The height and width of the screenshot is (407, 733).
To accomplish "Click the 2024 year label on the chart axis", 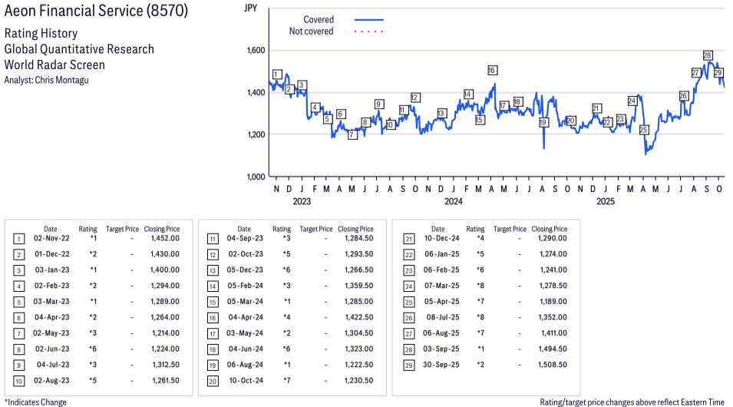I will coord(453,202).
